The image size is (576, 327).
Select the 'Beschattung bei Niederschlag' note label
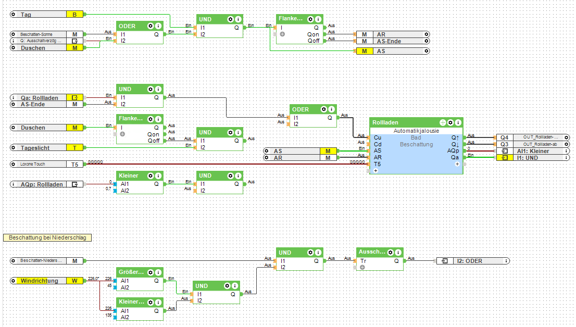coord(47,238)
